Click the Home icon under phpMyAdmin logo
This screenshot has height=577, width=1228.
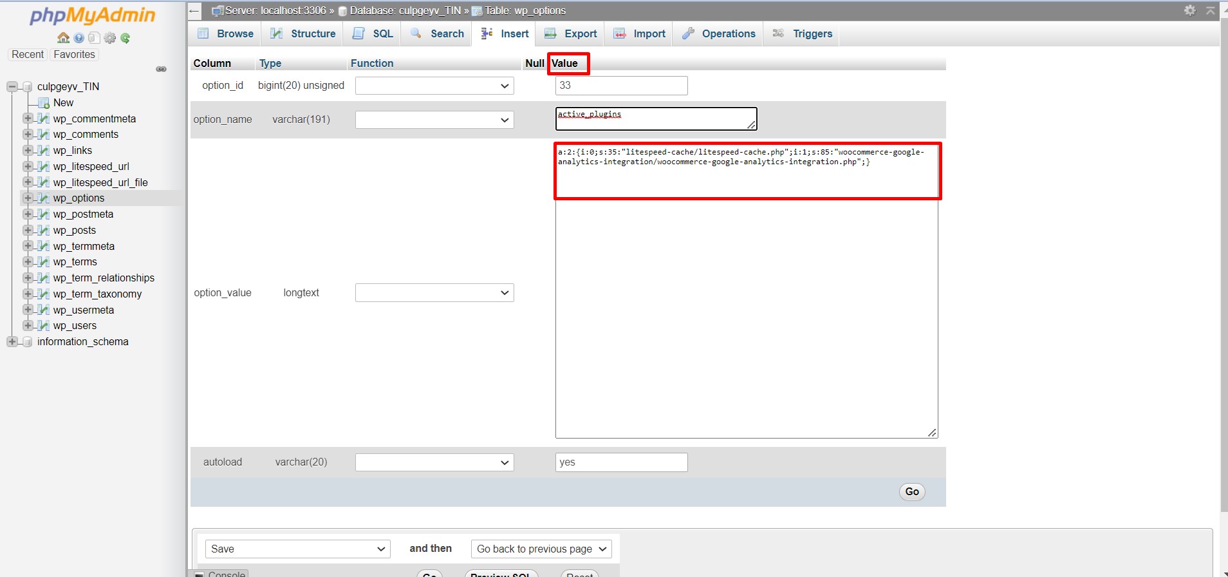click(63, 38)
